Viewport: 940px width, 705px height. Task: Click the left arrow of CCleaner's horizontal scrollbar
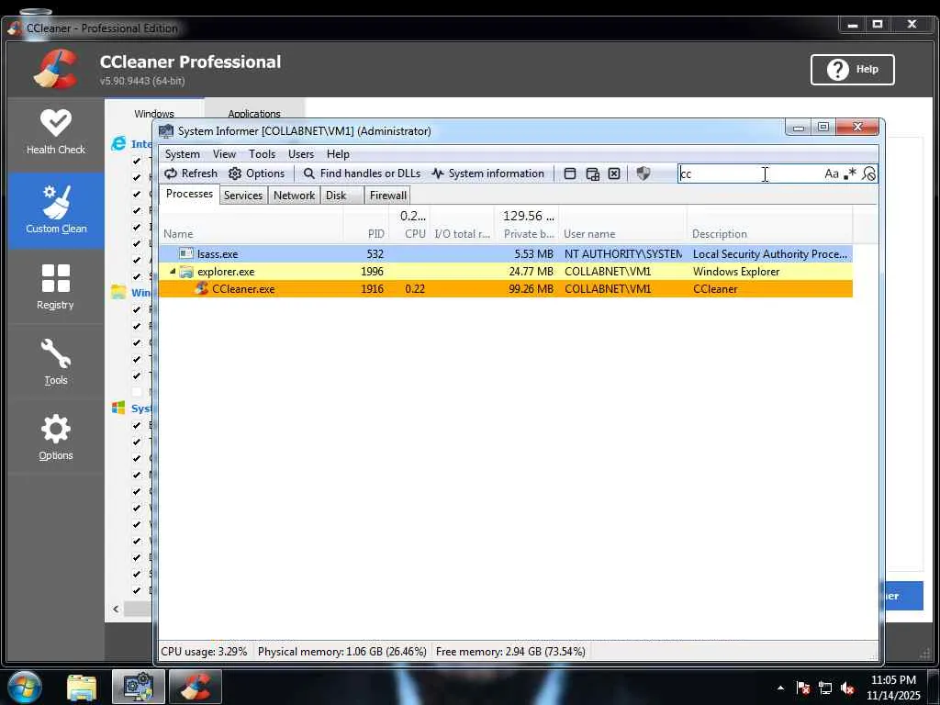coord(116,610)
